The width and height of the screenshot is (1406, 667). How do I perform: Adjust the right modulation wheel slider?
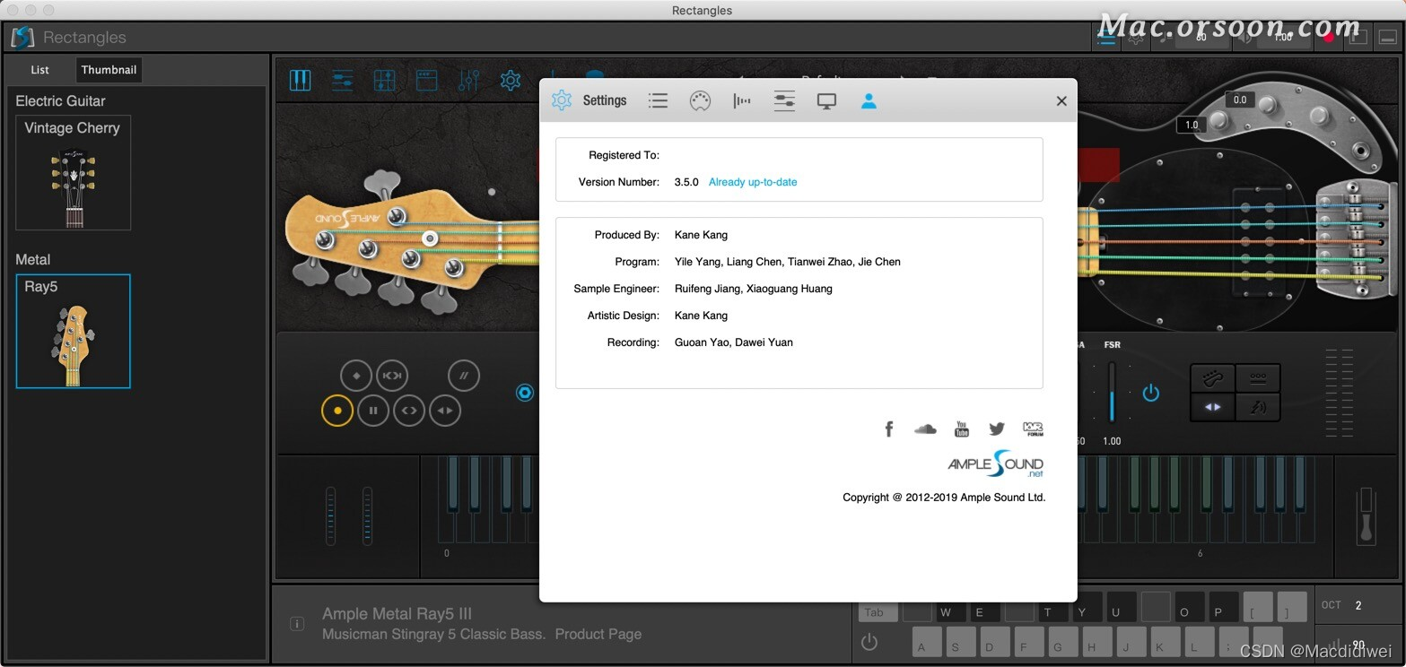pyautogui.click(x=367, y=516)
